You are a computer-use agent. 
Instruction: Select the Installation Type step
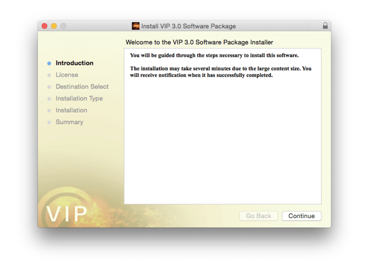click(x=79, y=99)
